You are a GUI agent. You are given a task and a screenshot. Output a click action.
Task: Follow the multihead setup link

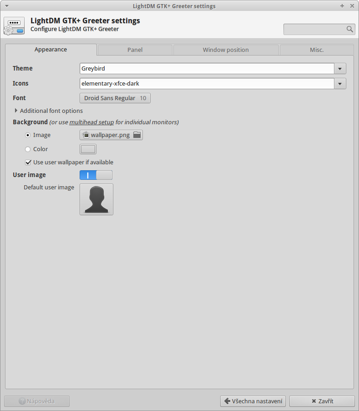91,122
